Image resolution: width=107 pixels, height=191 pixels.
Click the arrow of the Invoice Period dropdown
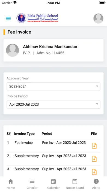pyautogui.click(x=97, y=104)
